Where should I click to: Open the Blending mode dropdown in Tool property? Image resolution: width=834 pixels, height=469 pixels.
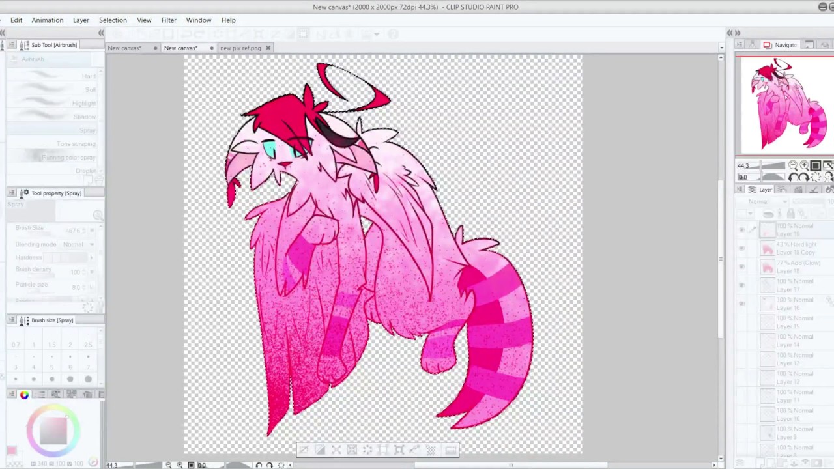[x=78, y=244]
